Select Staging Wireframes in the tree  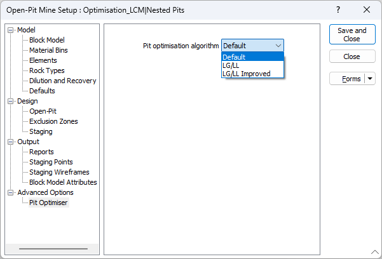(59, 172)
